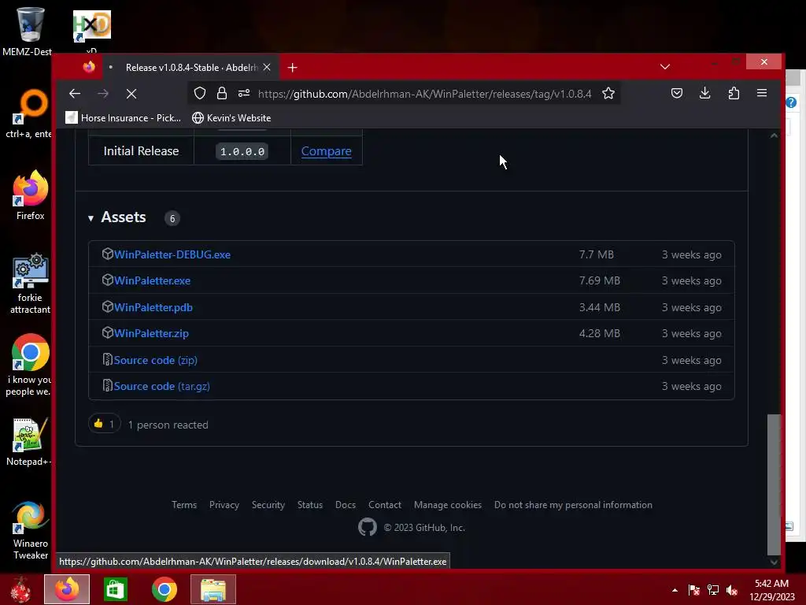
Task: Select orange ring 'ctrl+a, ente' desktop shortcut
Action: (29, 113)
